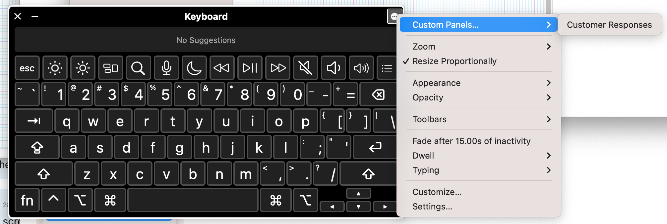Open keyboard Settings... entry
667x224 pixels.
tap(432, 206)
